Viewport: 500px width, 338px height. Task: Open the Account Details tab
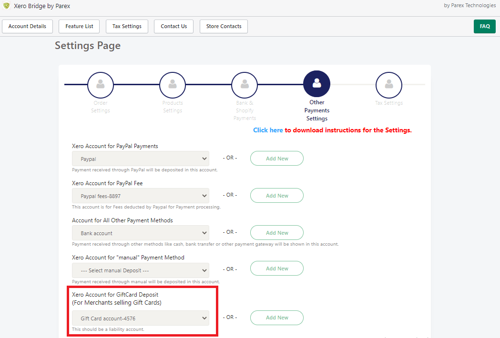27,26
